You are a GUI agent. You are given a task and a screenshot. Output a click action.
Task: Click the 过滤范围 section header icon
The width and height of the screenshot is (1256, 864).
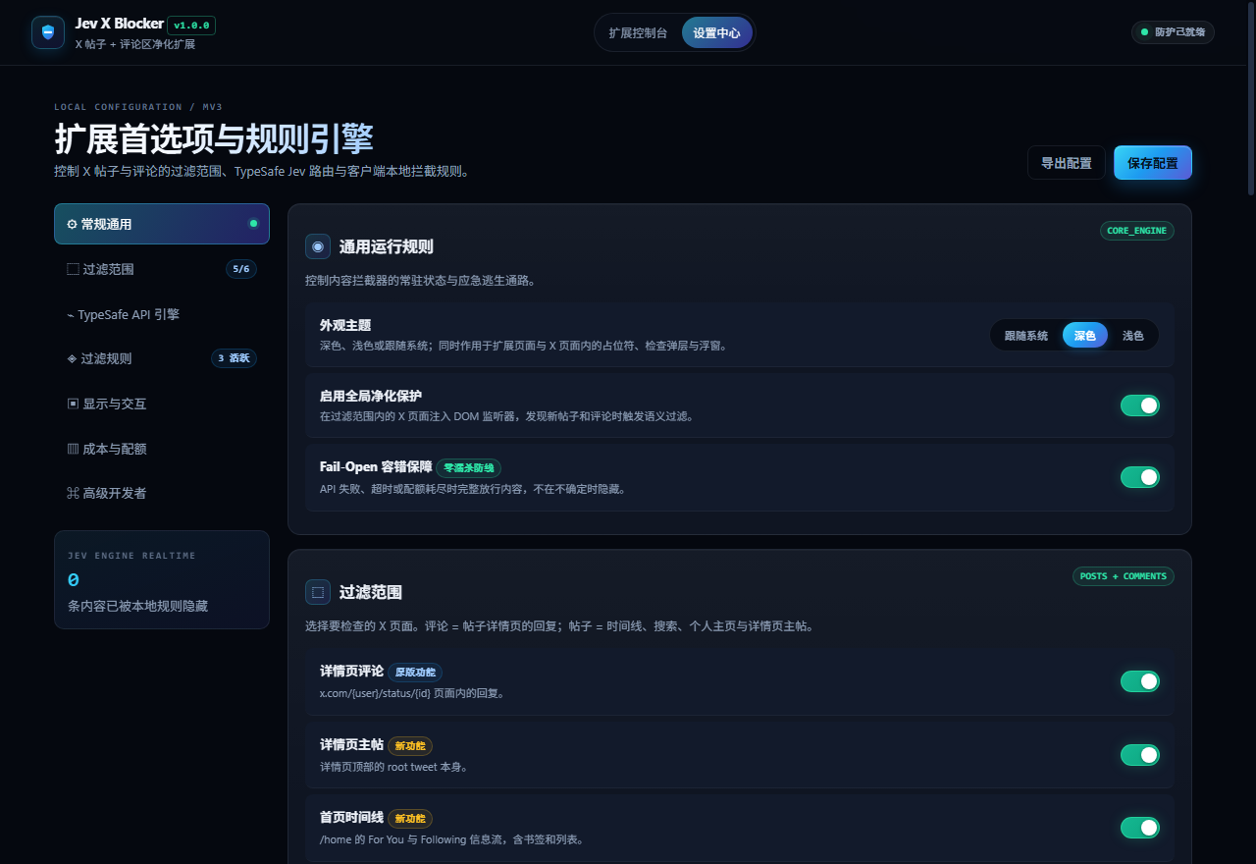318,592
